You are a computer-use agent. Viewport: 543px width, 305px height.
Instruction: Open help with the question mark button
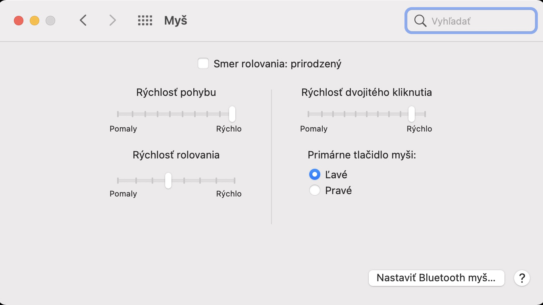522,278
